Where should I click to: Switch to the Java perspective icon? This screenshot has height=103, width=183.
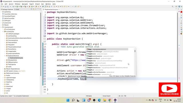click(x=179, y=7)
